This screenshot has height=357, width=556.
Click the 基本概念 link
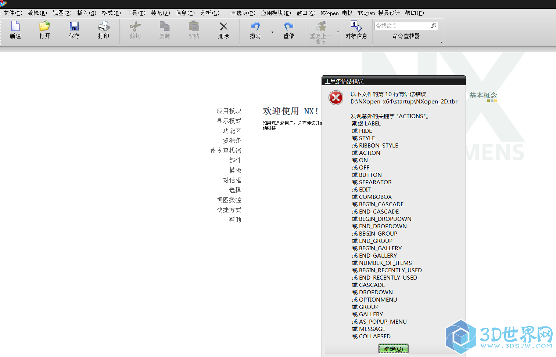click(x=483, y=95)
